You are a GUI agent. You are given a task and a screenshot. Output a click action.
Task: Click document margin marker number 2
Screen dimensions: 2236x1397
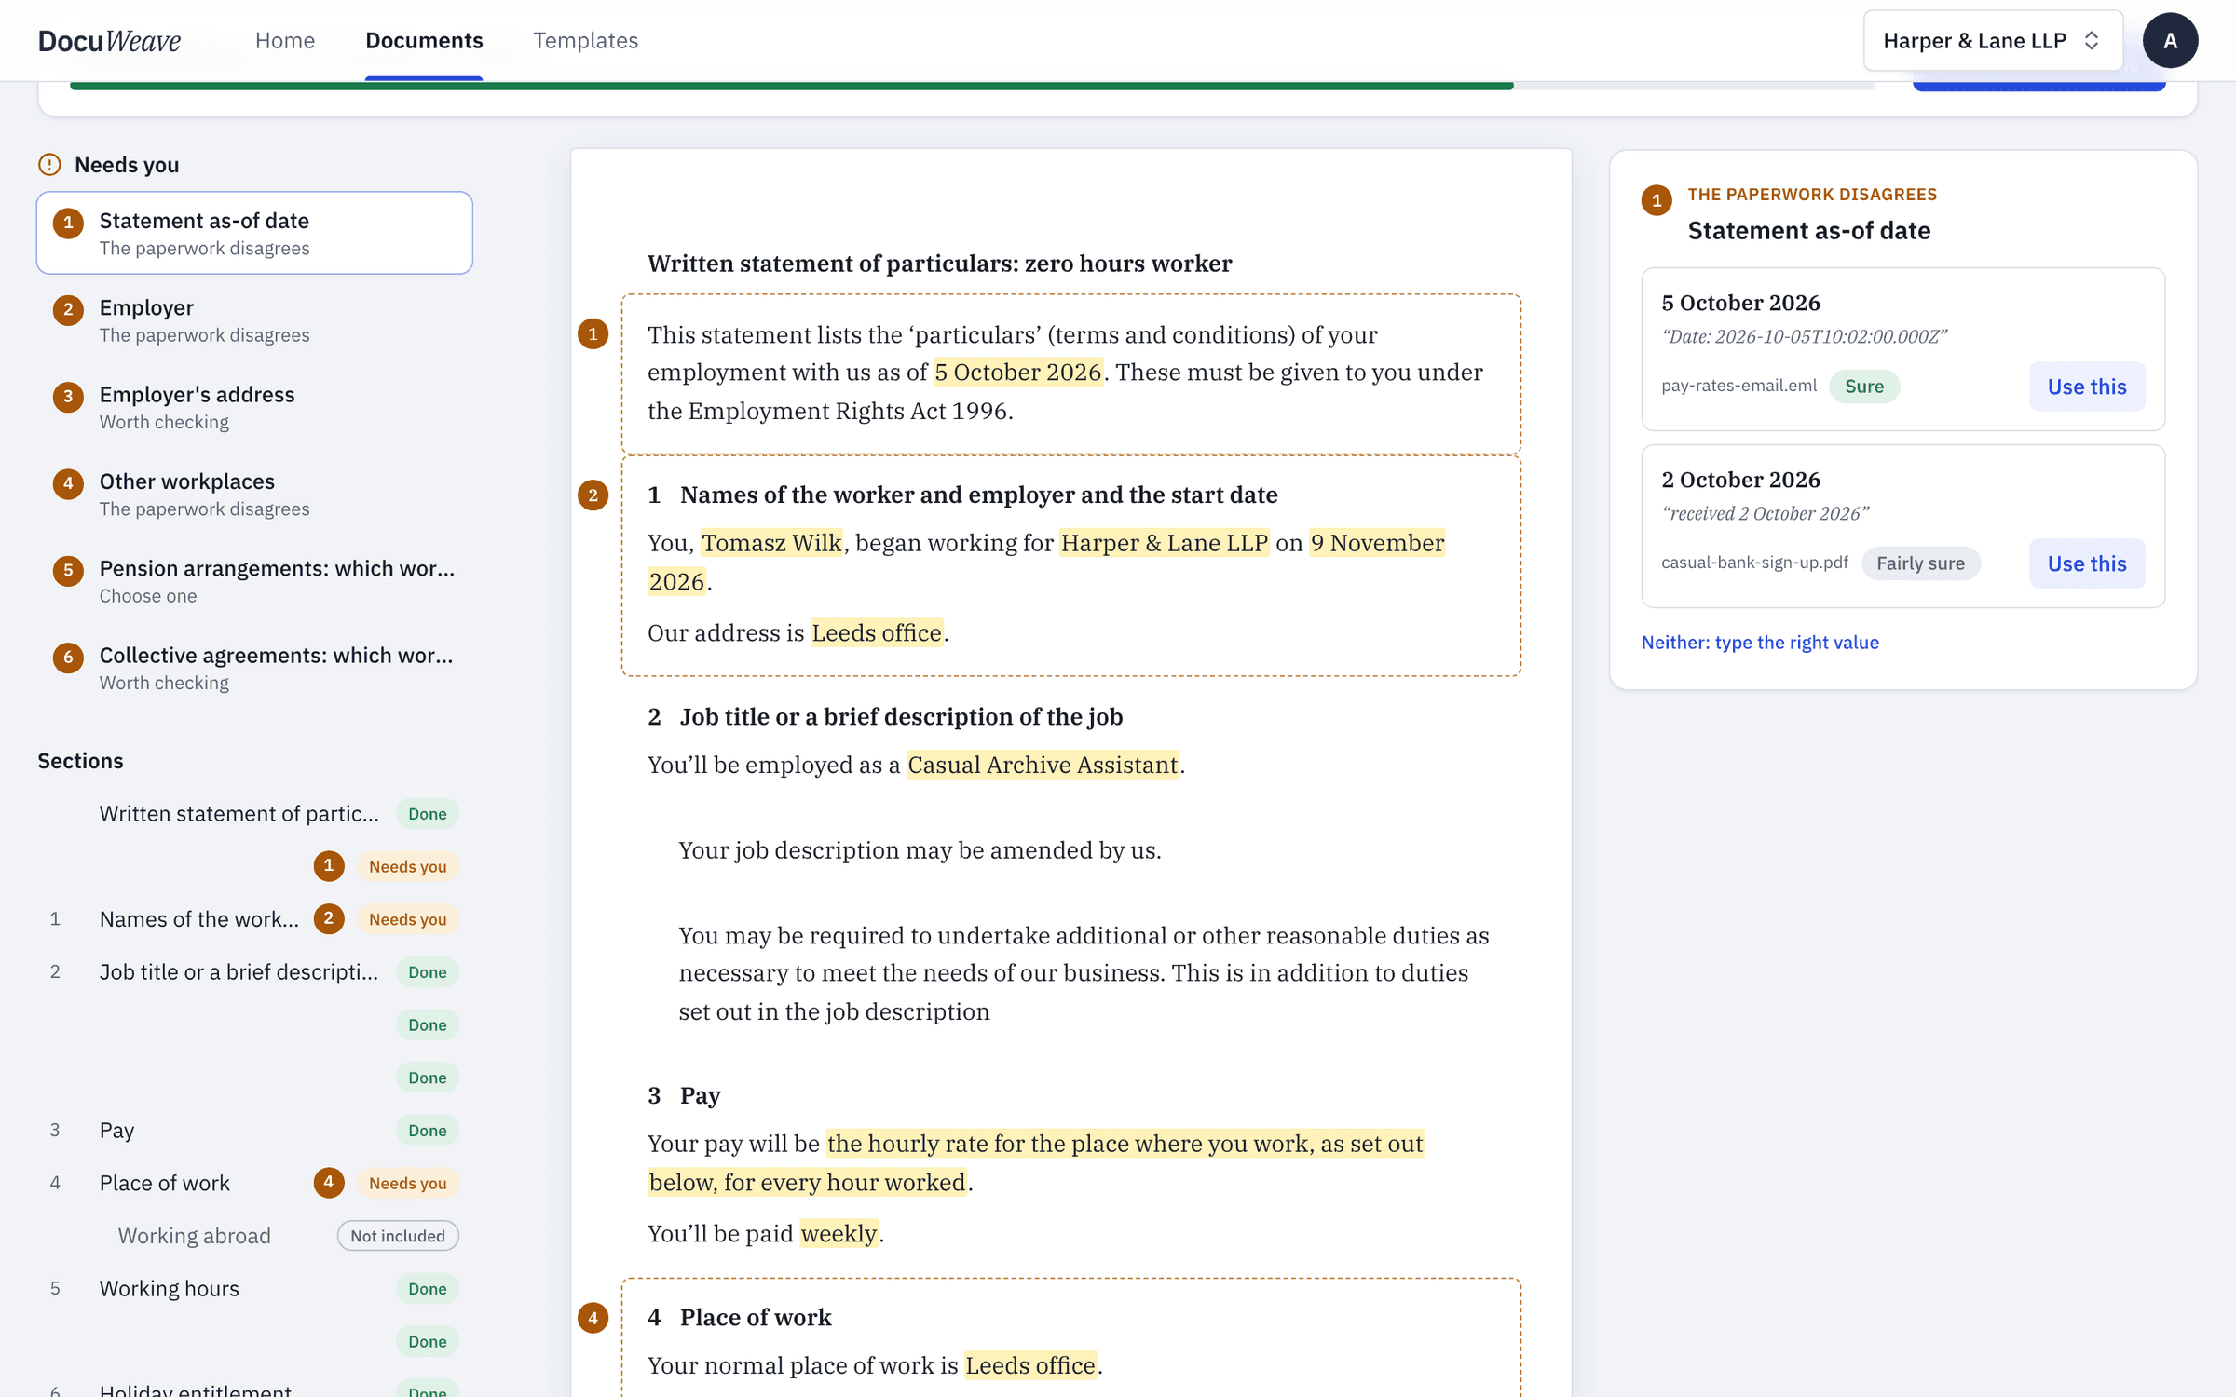point(593,495)
